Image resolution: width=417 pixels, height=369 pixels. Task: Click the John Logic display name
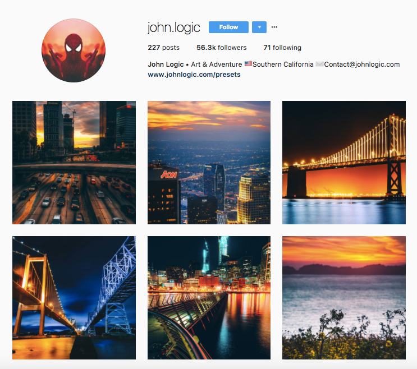166,64
